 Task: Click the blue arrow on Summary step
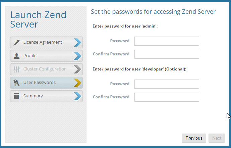77,96
